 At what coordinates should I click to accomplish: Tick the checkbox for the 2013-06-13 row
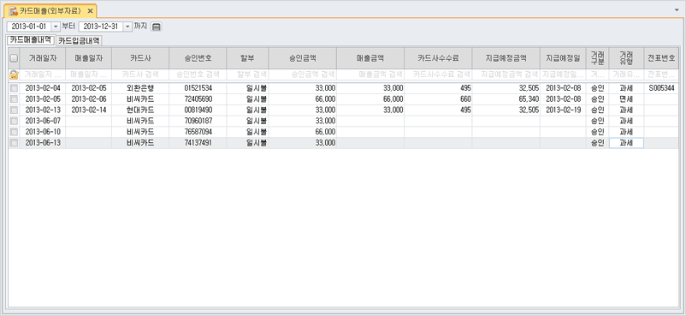pyautogui.click(x=14, y=143)
